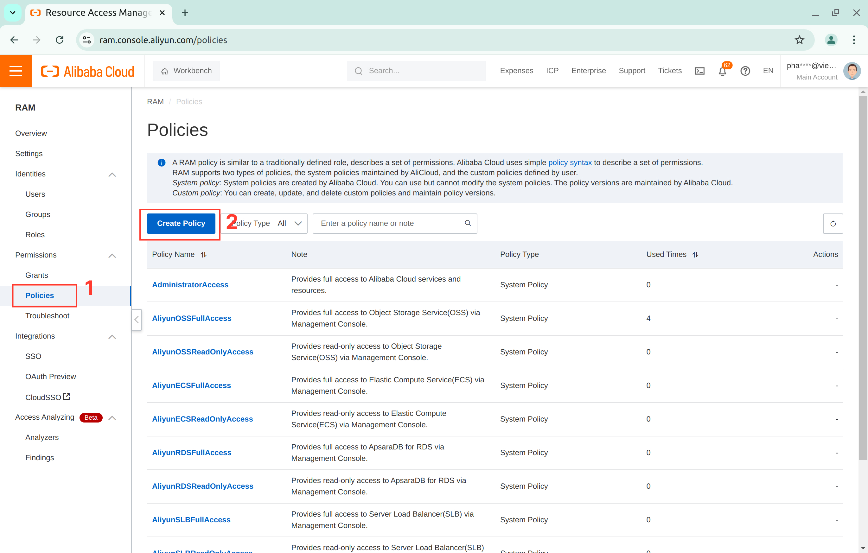Viewport: 868px width, 553px height.
Task: Open Cloud Shell terminal icon
Action: [x=699, y=71]
